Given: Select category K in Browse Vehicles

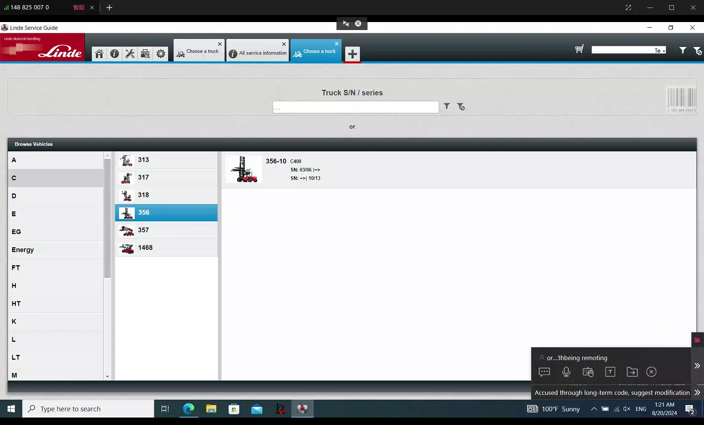Looking at the screenshot, I should (56, 322).
